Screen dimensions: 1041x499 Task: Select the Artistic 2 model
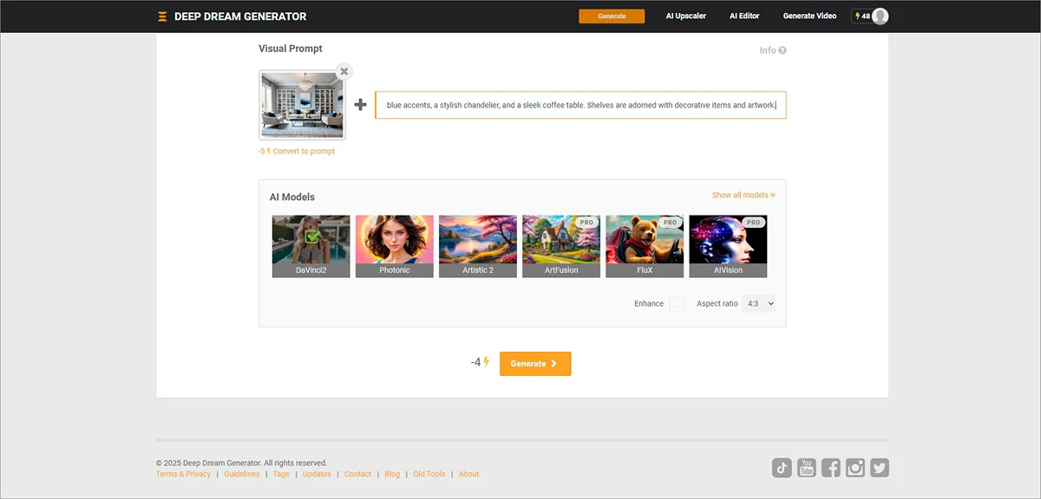coord(478,246)
